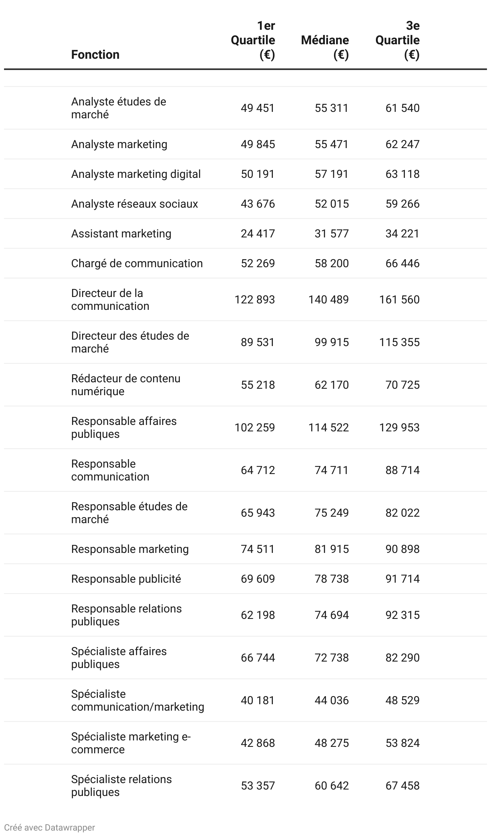This screenshot has width=491, height=837.
Task: Click the 3e Quartile (€) column header
Action: pyautogui.click(x=398, y=40)
